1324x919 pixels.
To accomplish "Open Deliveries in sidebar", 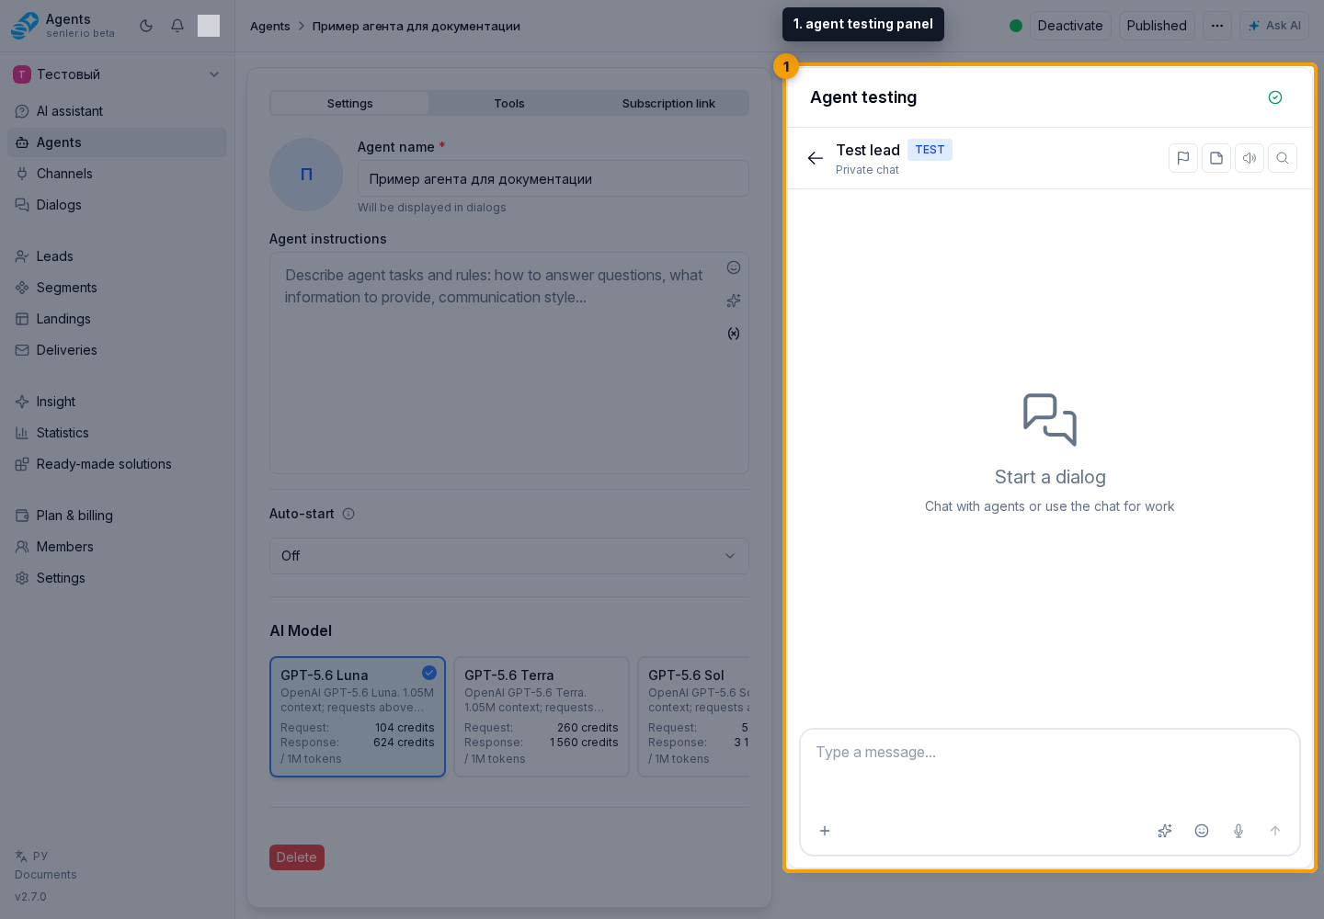I will [117, 350].
